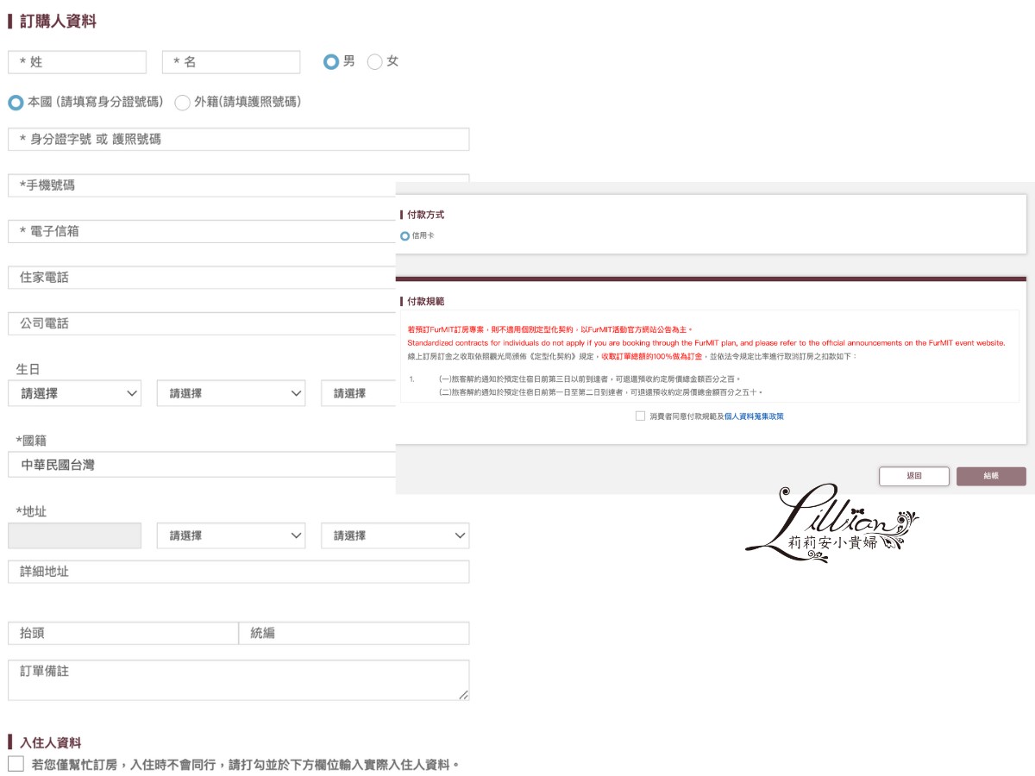
Task: Open the 個人資料蒐集政策 link
Action: point(754,416)
